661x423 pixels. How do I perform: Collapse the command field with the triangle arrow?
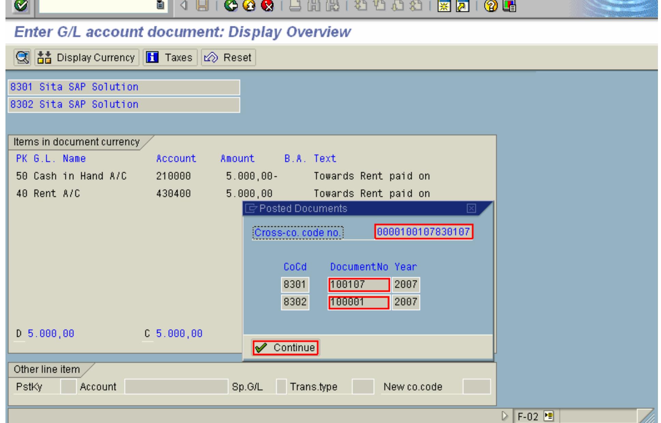pos(184,6)
